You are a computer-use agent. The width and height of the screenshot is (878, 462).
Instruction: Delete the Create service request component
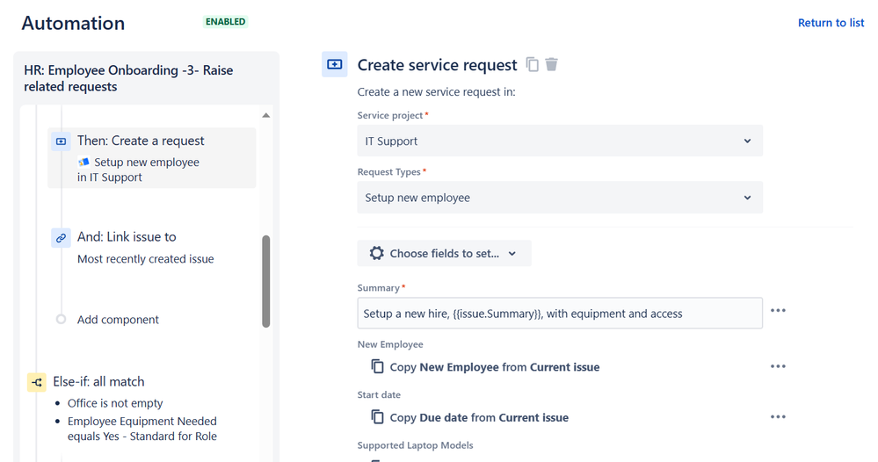551,64
